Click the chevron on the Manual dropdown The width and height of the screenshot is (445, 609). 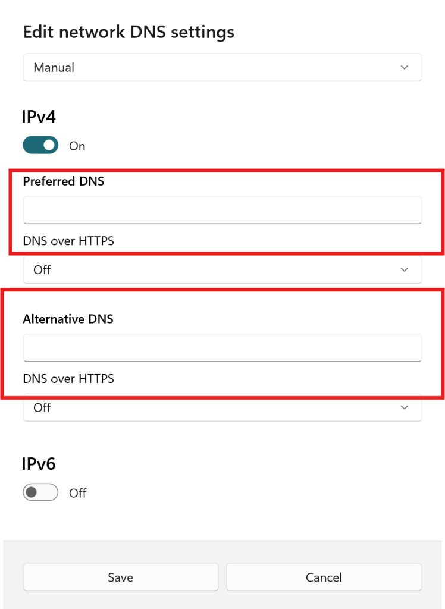(x=405, y=68)
